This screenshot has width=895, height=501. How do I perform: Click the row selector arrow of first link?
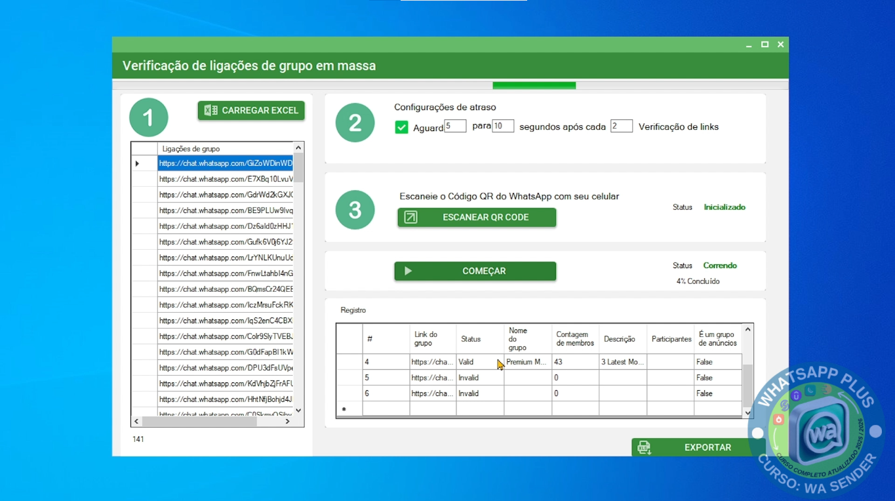point(137,163)
